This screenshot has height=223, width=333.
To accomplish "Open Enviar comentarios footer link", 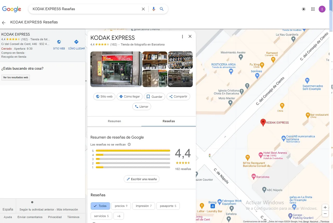I will [30, 217].
